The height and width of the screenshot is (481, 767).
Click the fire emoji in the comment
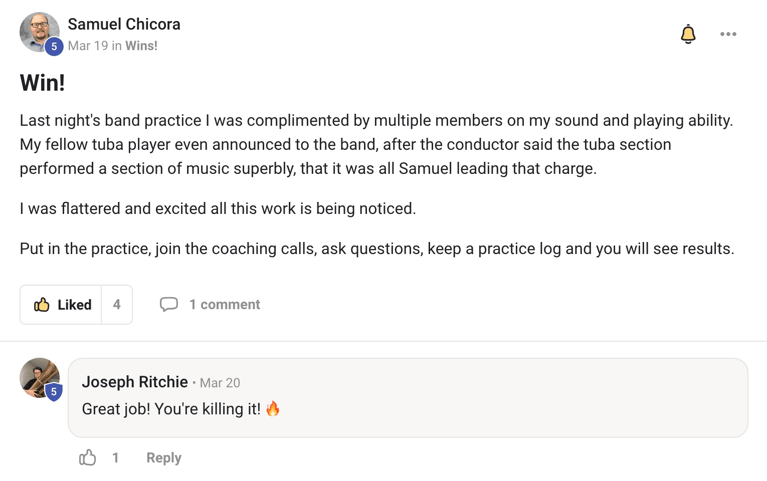[x=273, y=409]
